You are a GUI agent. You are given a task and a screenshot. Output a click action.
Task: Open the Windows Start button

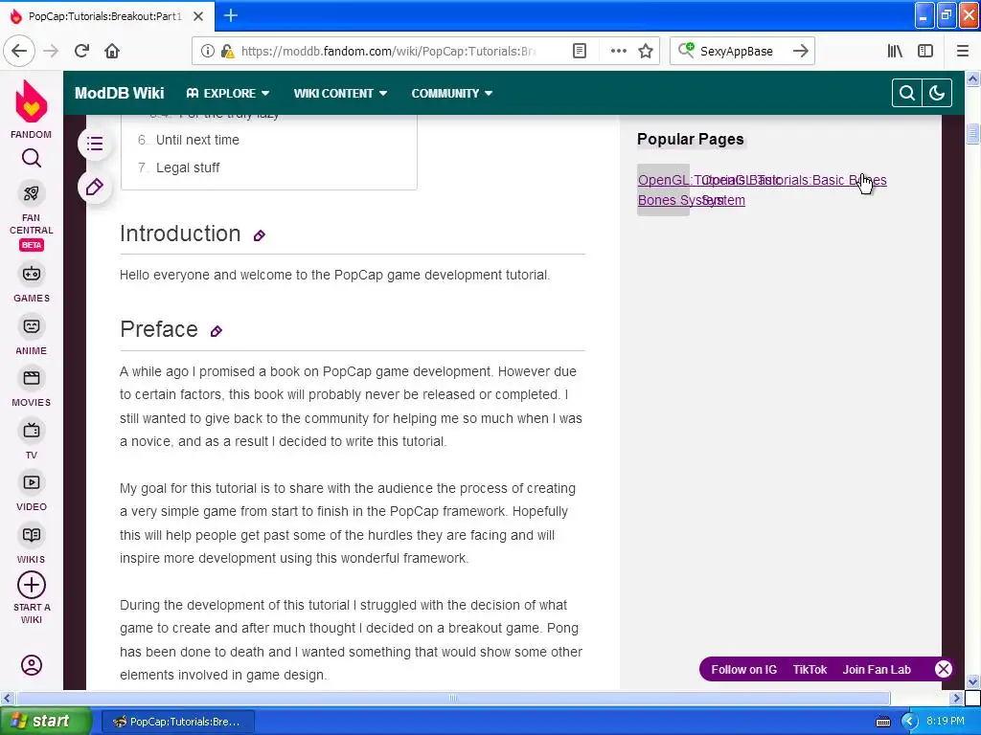click(x=45, y=722)
